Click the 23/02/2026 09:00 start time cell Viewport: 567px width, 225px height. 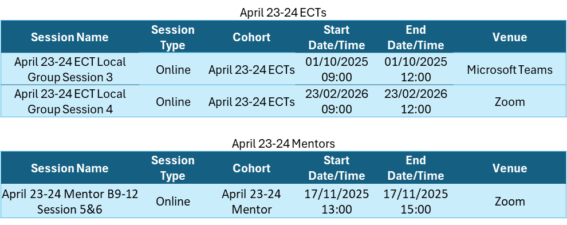tap(336, 101)
